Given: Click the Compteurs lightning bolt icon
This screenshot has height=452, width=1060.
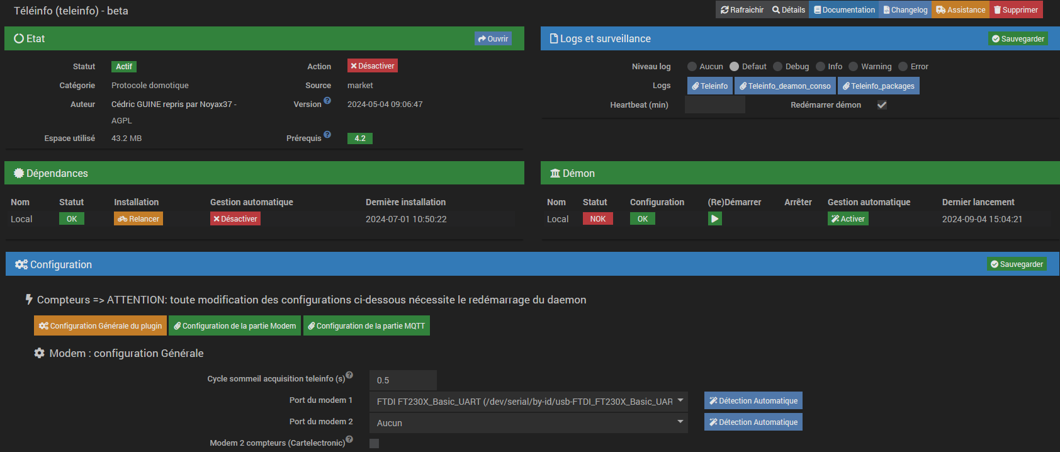Looking at the screenshot, I should pos(29,300).
